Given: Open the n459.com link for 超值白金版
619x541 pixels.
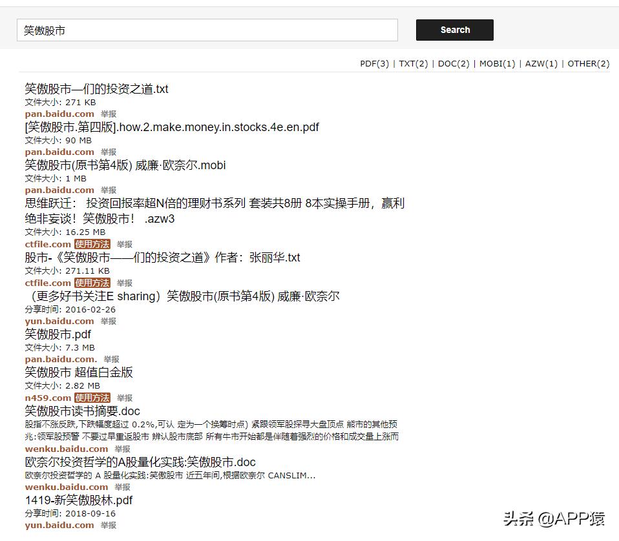Looking at the screenshot, I should pyautogui.click(x=48, y=398).
